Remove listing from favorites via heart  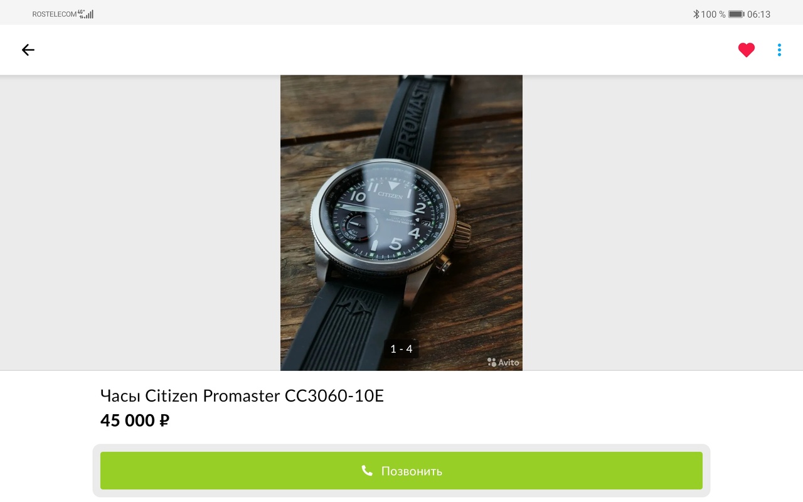click(x=746, y=50)
